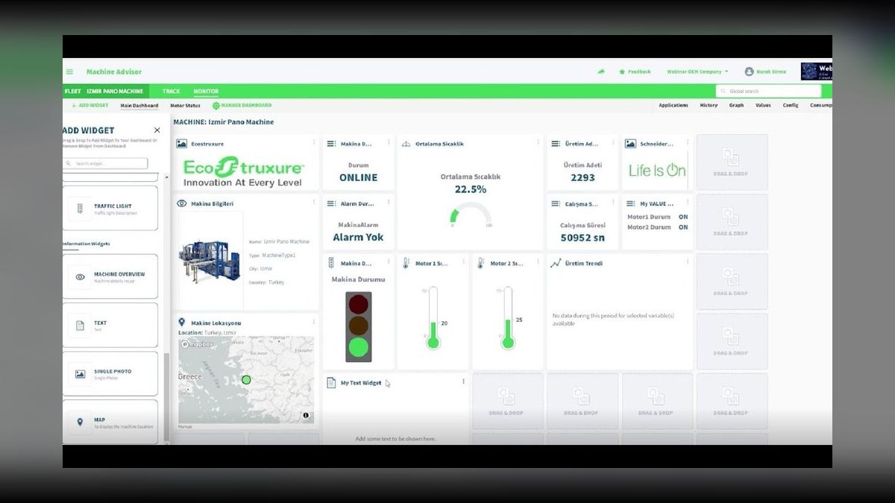Screen dimensions: 895x503
Task: Click the FLEET breadcrumb link
Action: tap(73, 91)
